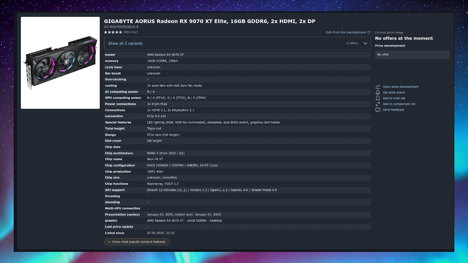Click the No offer price development box

coord(412,54)
